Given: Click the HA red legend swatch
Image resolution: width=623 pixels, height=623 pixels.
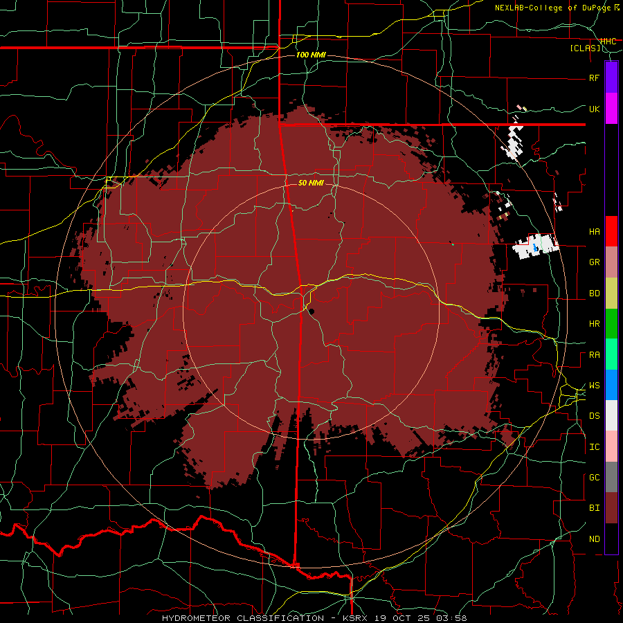Looking at the screenshot, I should pyautogui.click(x=611, y=231).
